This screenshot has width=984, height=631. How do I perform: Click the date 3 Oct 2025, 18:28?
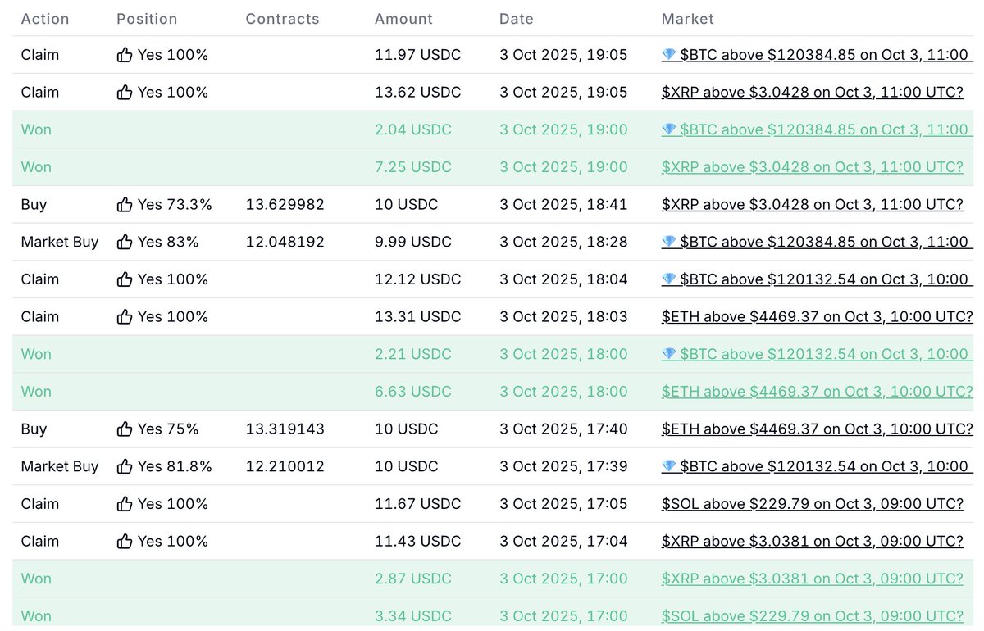pos(563,242)
